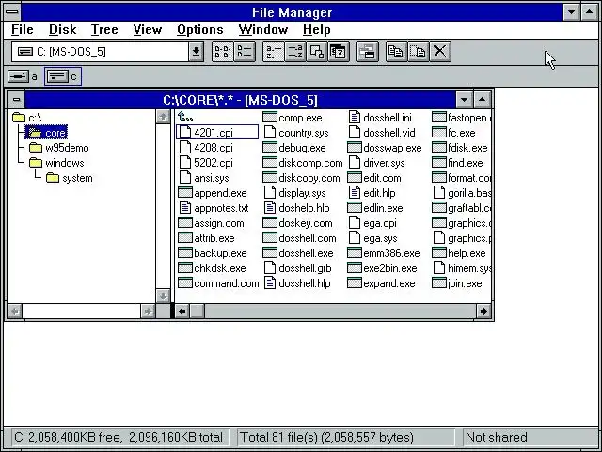Click the copy file toolbar icon
Viewport: 602px width, 452px height.
396,52
